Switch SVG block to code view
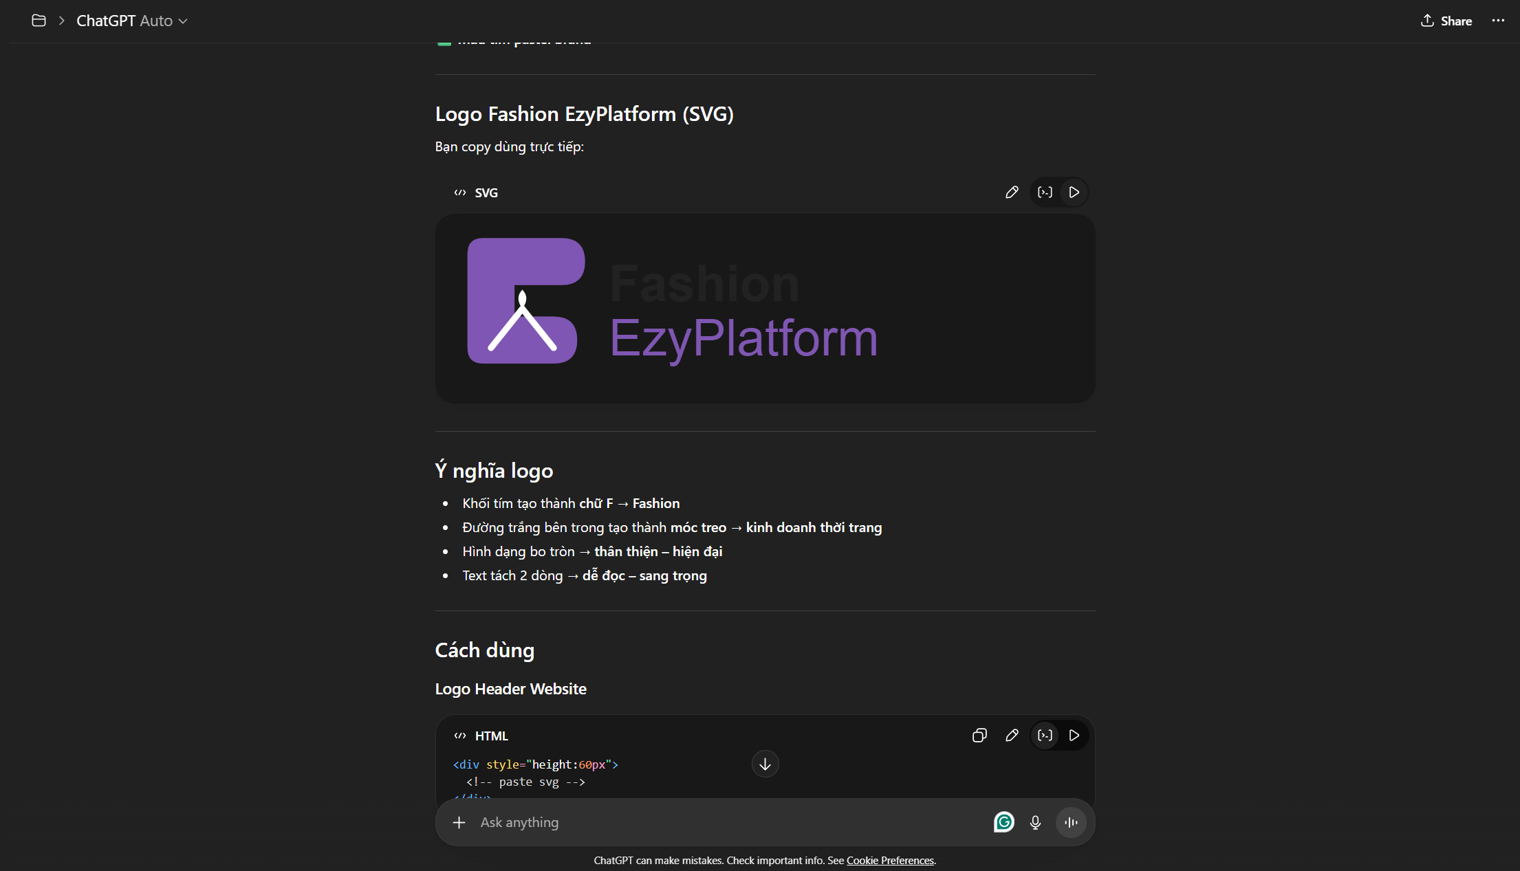This screenshot has width=1520, height=871. (1045, 192)
